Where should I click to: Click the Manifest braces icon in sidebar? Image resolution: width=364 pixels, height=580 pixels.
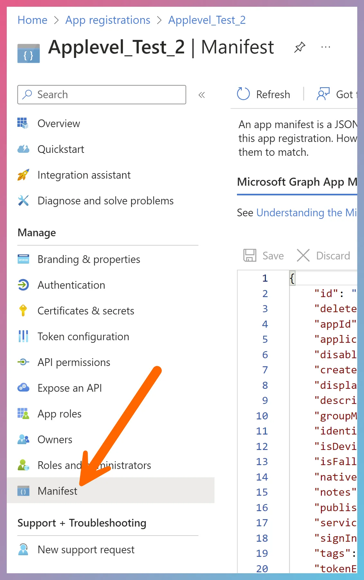23,491
